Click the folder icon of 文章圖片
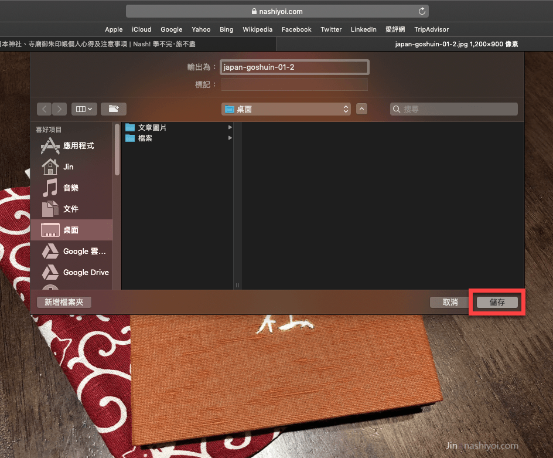This screenshot has height=458, width=553. [x=130, y=127]
